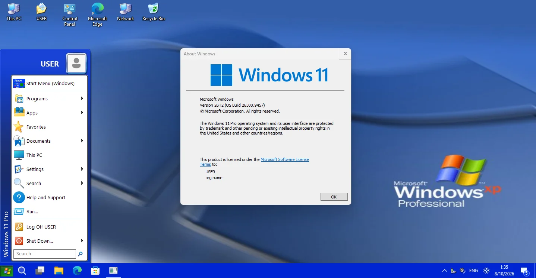536x278 pixels.
Task: Open taskbar Search magnifier
Action: coord(22,271)
